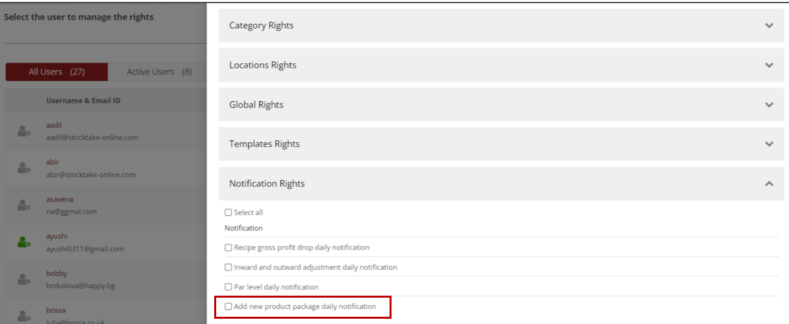Click the user icon beside bobby
Image resolution: width=789 pixels, height=324 pixels.
24,279
